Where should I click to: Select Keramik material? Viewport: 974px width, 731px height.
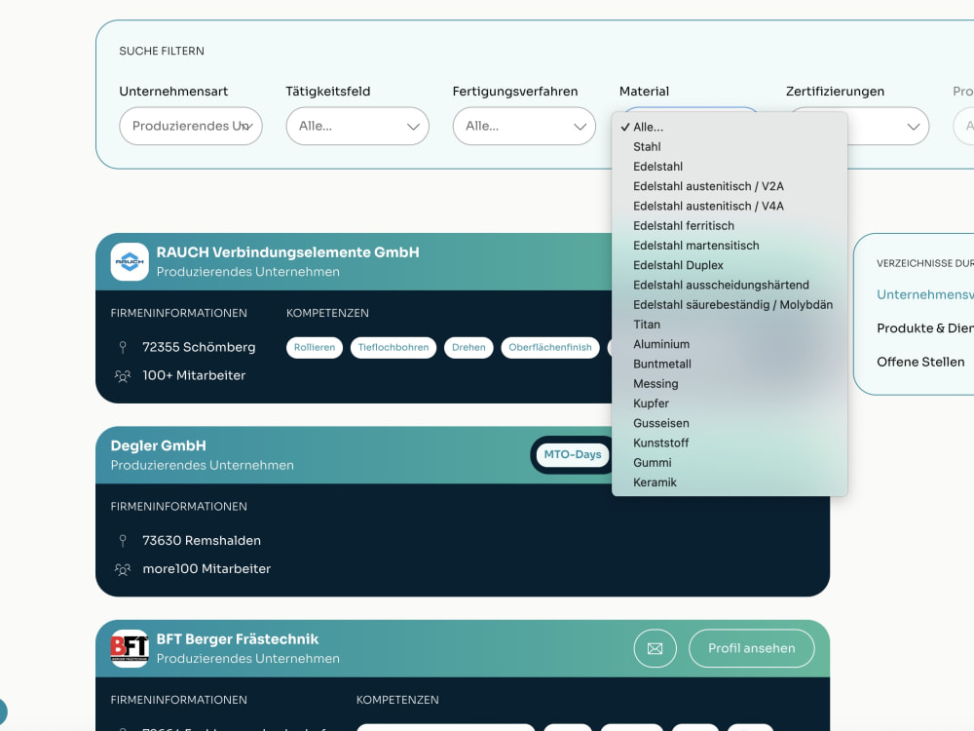[730, 482]
